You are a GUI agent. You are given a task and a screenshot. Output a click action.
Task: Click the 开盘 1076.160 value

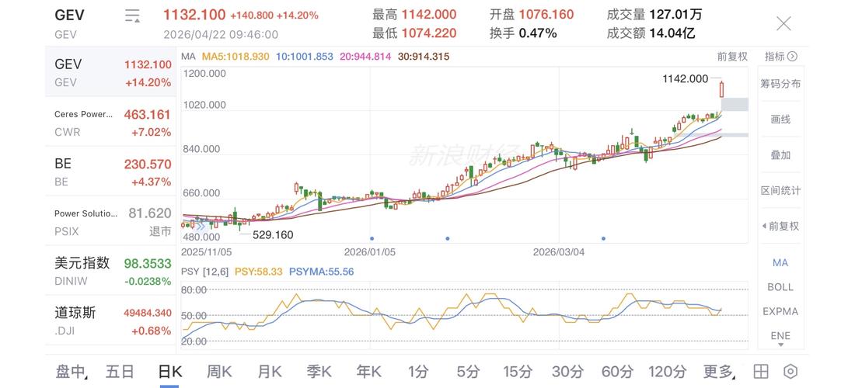coord(532,15)
